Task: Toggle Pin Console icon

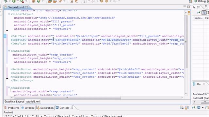Action: coord(194,108)
